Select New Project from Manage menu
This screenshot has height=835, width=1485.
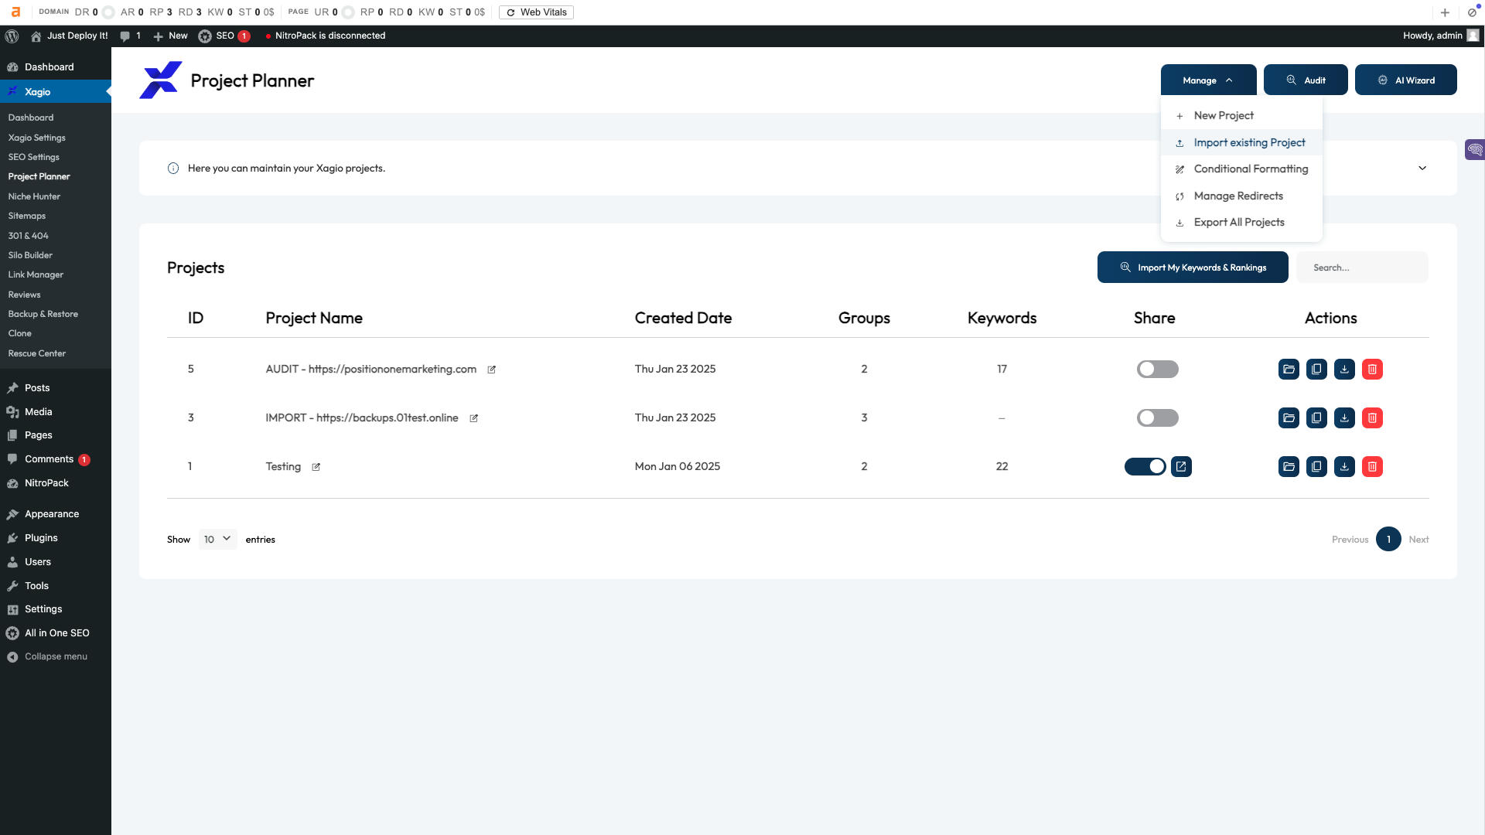(x=1241, y=116)
